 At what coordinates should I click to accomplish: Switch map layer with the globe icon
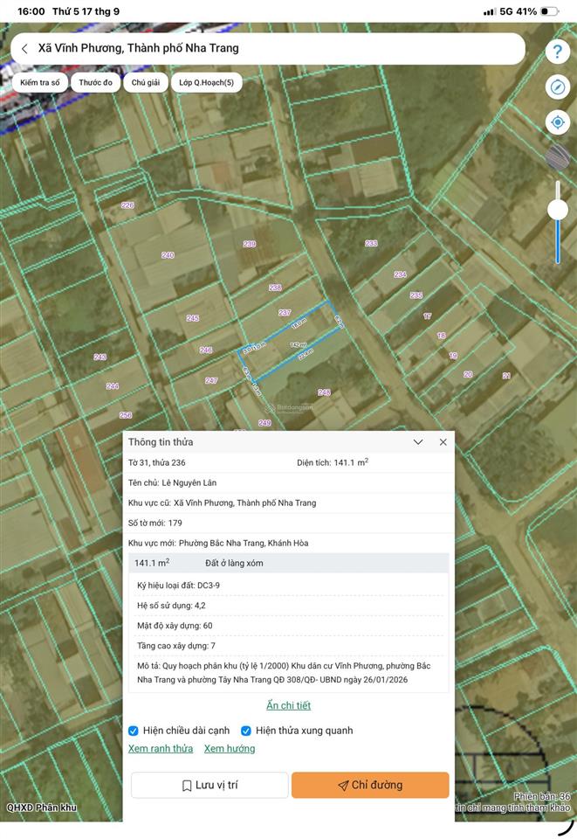[x=557, y=157]
